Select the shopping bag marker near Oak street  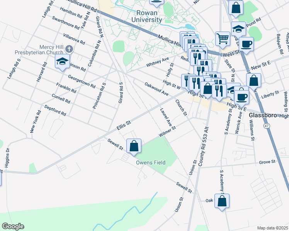222,201
